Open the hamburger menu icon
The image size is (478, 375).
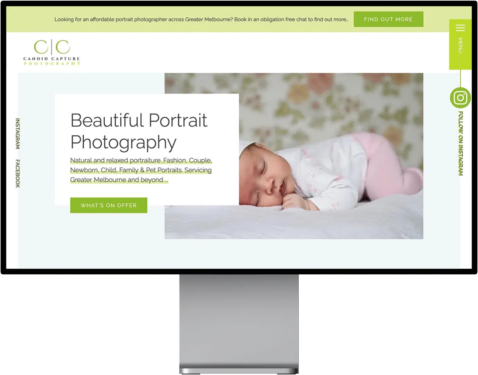[460, 28]
